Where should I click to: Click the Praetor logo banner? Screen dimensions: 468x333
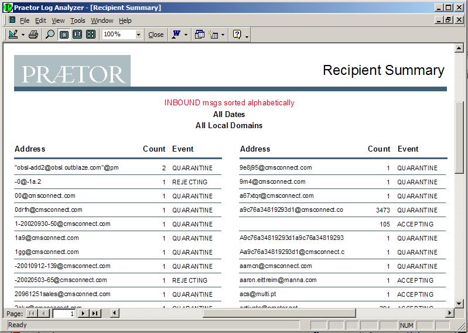coord(72,71)
